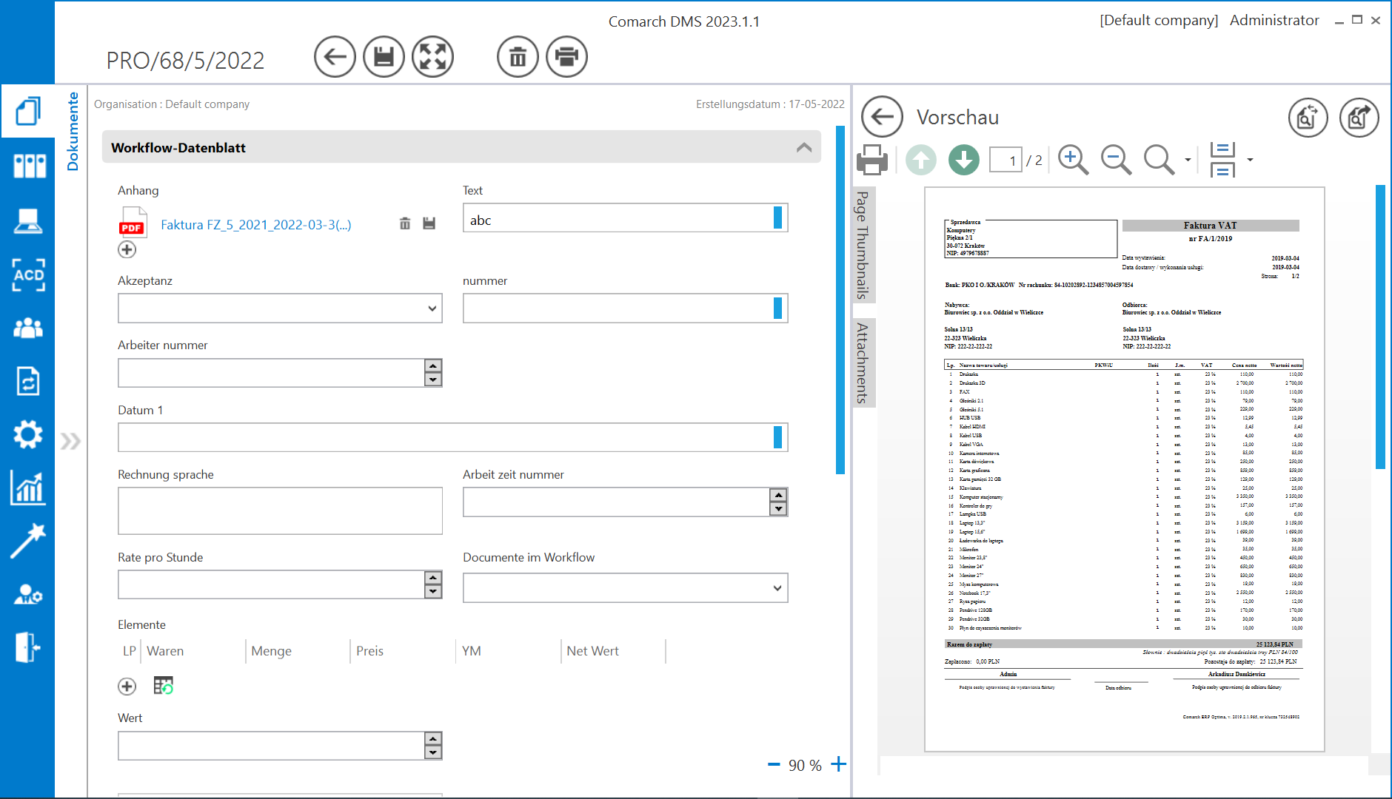Open the Akzeptanz dropdown

click(432, 309)
